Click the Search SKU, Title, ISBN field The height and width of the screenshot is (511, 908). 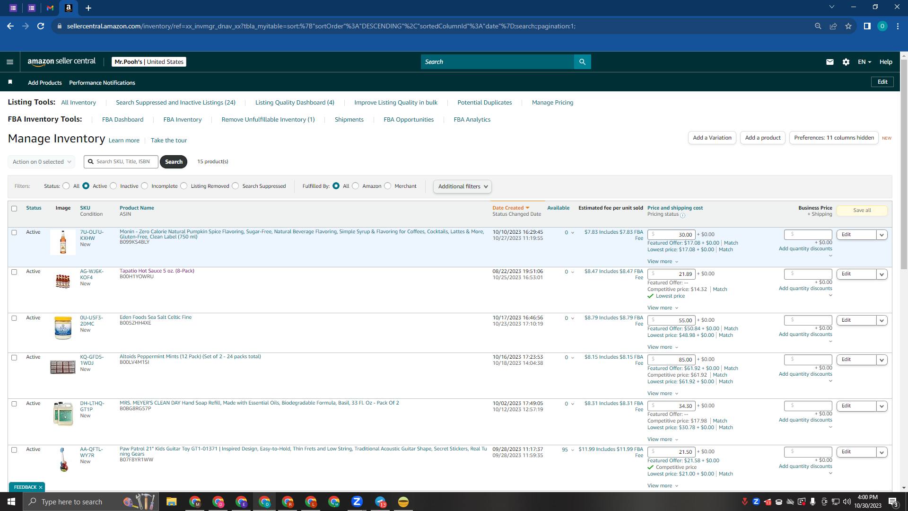point(121,162)
